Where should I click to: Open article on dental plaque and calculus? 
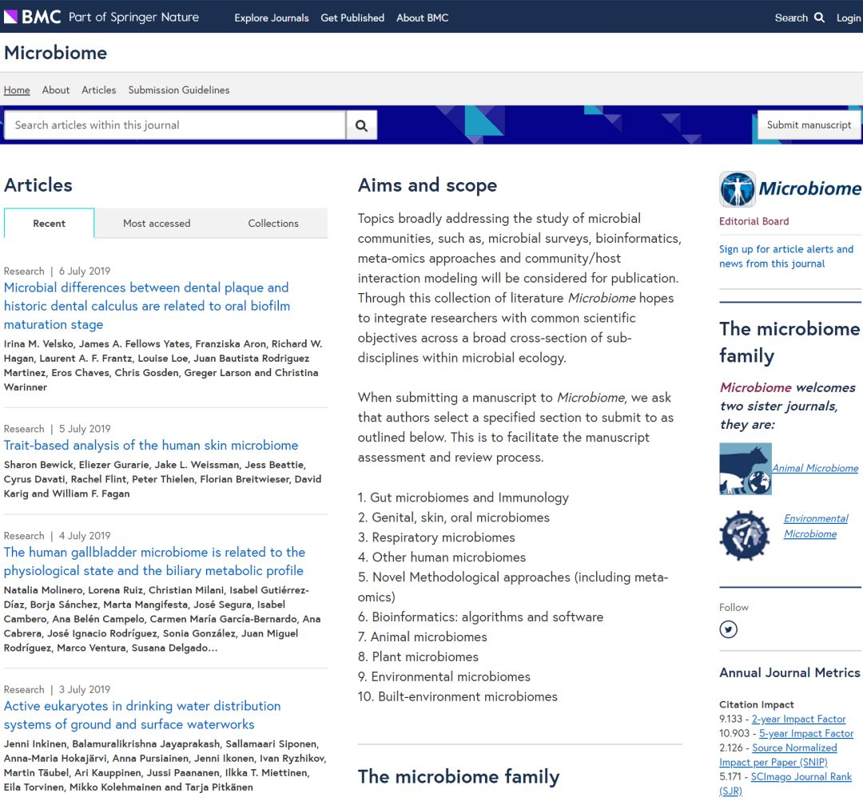(147, 306)
